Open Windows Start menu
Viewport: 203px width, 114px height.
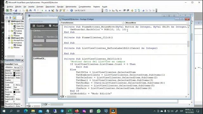[x=4, y=111]
